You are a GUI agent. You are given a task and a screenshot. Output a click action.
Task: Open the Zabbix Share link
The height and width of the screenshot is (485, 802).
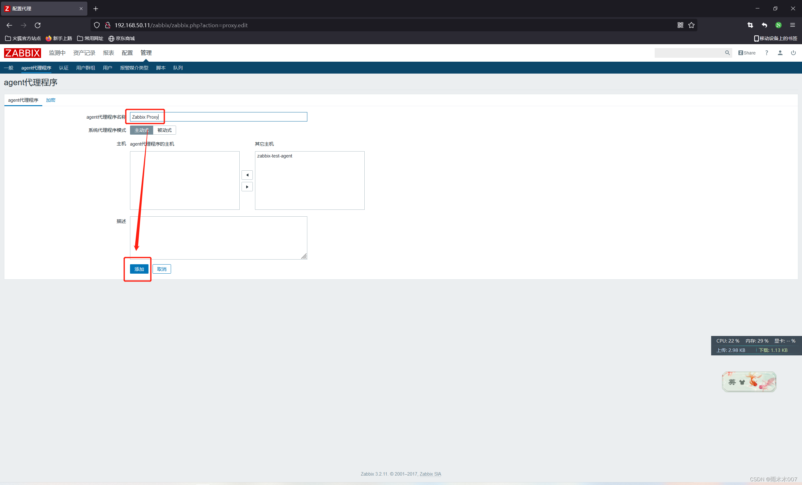[x=747, y=53]
